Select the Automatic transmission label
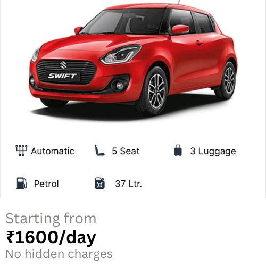 [x=53, y=151]
